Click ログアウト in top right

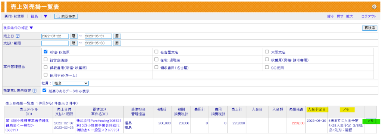click(x=369, y=16)
